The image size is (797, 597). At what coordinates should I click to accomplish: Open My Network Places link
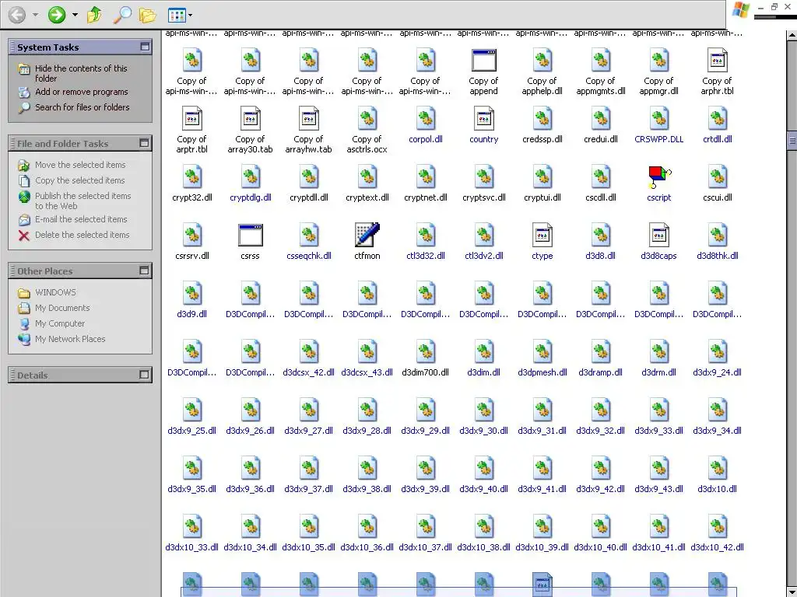[x=70, y=339]
